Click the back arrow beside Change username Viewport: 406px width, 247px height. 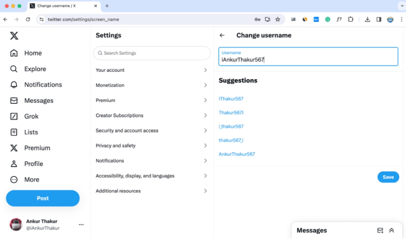click(222, 35)
